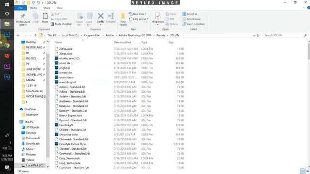Select Crisp_Warm.look file

(x=69, y=159)
